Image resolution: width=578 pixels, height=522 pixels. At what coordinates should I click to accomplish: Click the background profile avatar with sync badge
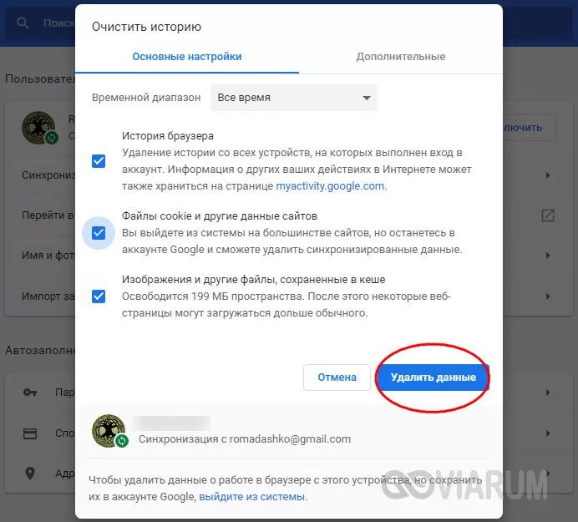[38, 128]
